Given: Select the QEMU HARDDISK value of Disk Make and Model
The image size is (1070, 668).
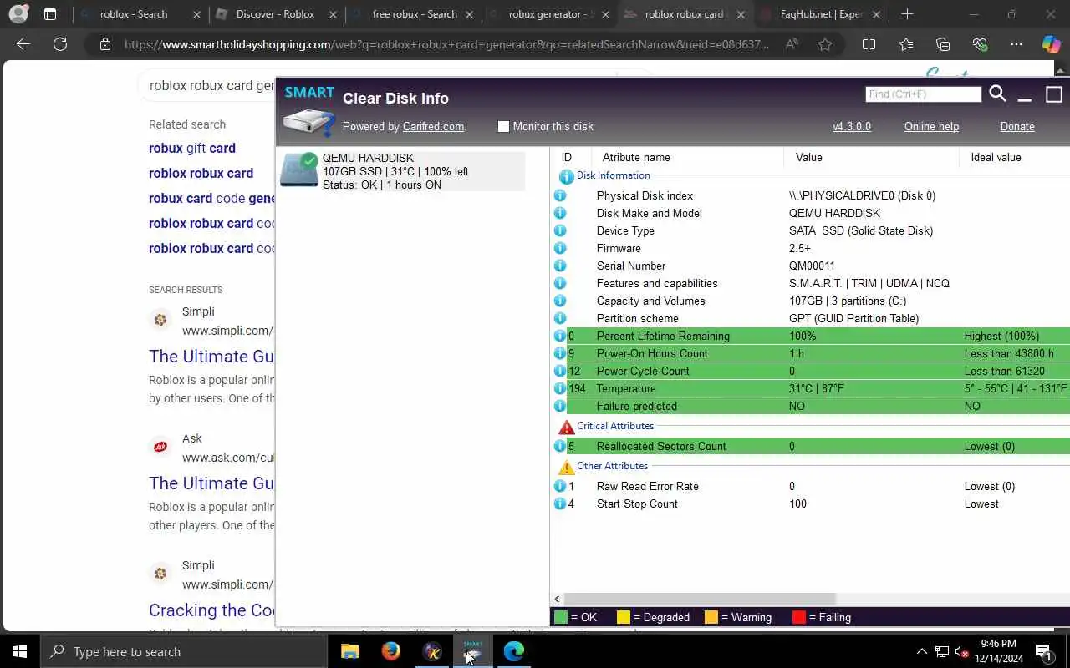Looking at the screenshot, I should click(834, 213).
